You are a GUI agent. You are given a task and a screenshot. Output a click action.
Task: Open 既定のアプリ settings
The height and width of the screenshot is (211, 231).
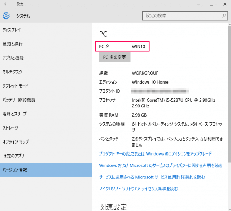pyautogui.click(x=46, y=156)
